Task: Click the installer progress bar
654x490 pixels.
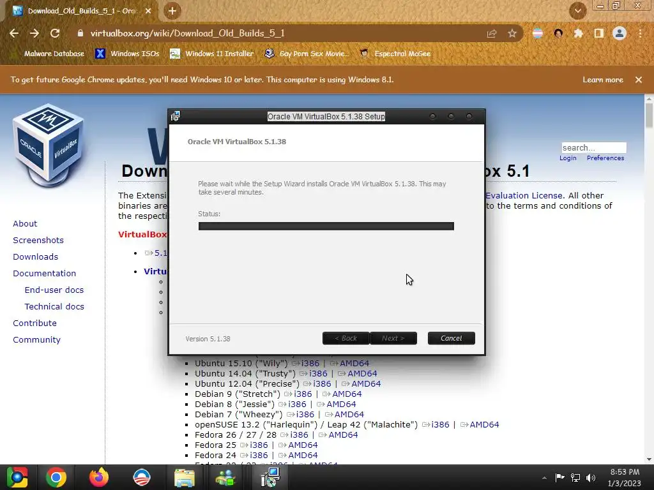Action: (326, 226)
